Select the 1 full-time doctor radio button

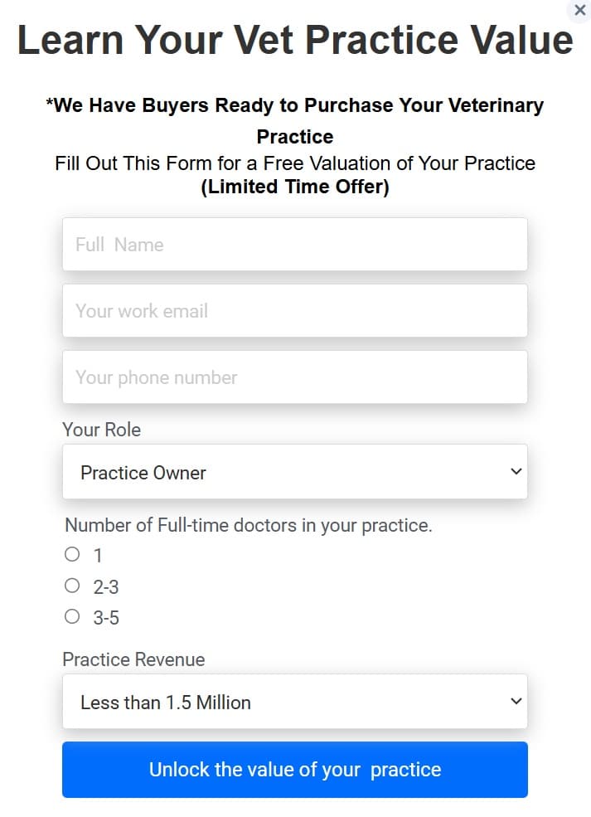[72, 554]
